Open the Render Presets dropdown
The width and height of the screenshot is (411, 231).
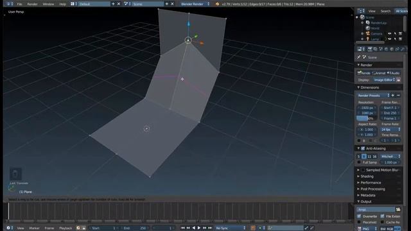pyautogui.click(x=373, y=96)
